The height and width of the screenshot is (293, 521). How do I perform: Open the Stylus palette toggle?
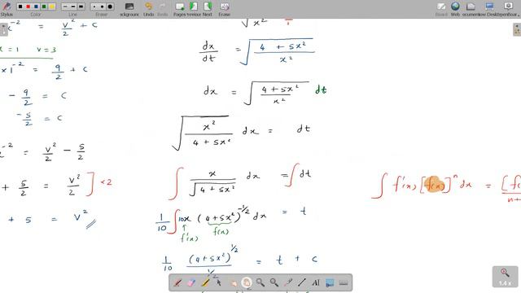pos(7,8)
